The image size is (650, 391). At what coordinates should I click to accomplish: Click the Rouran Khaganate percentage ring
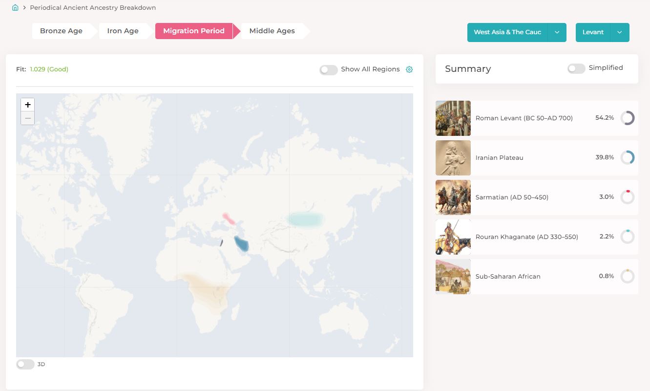pyautogui.click(x=628, y=237)
